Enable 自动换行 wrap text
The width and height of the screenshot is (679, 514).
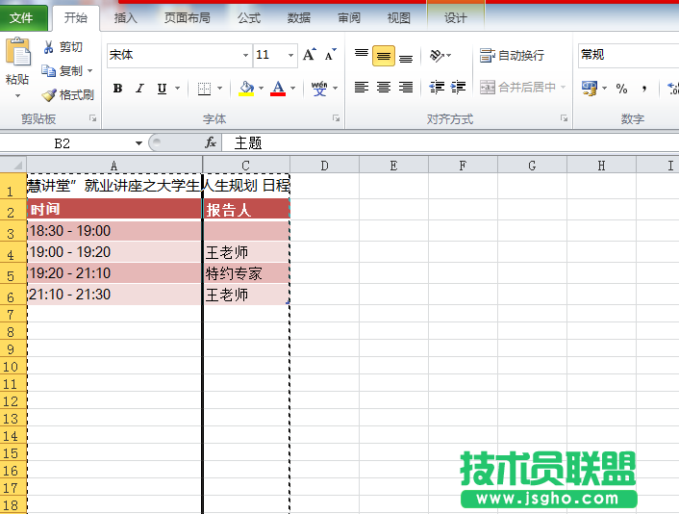513,56
